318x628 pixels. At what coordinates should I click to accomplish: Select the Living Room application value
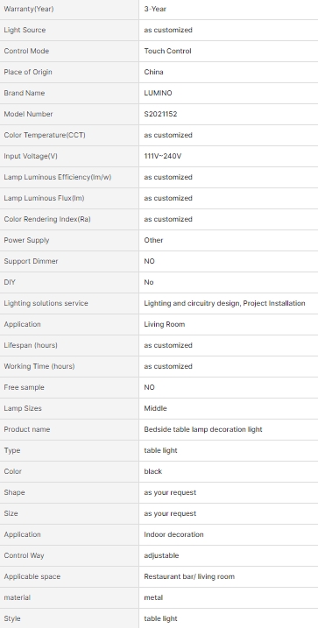point(165,324)
